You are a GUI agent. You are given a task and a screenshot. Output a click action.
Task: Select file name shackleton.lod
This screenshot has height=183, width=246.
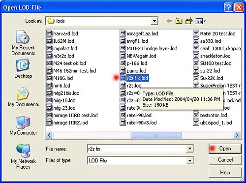[x=215, y=56]
